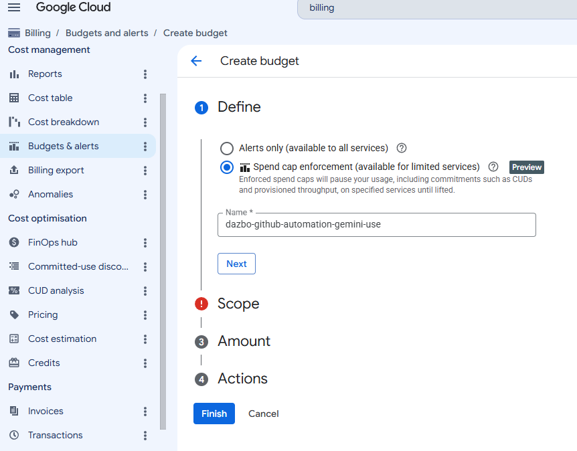Screen dimensions: 577x451
Task: Go back with the blue arrow
Action: [197, 61]
